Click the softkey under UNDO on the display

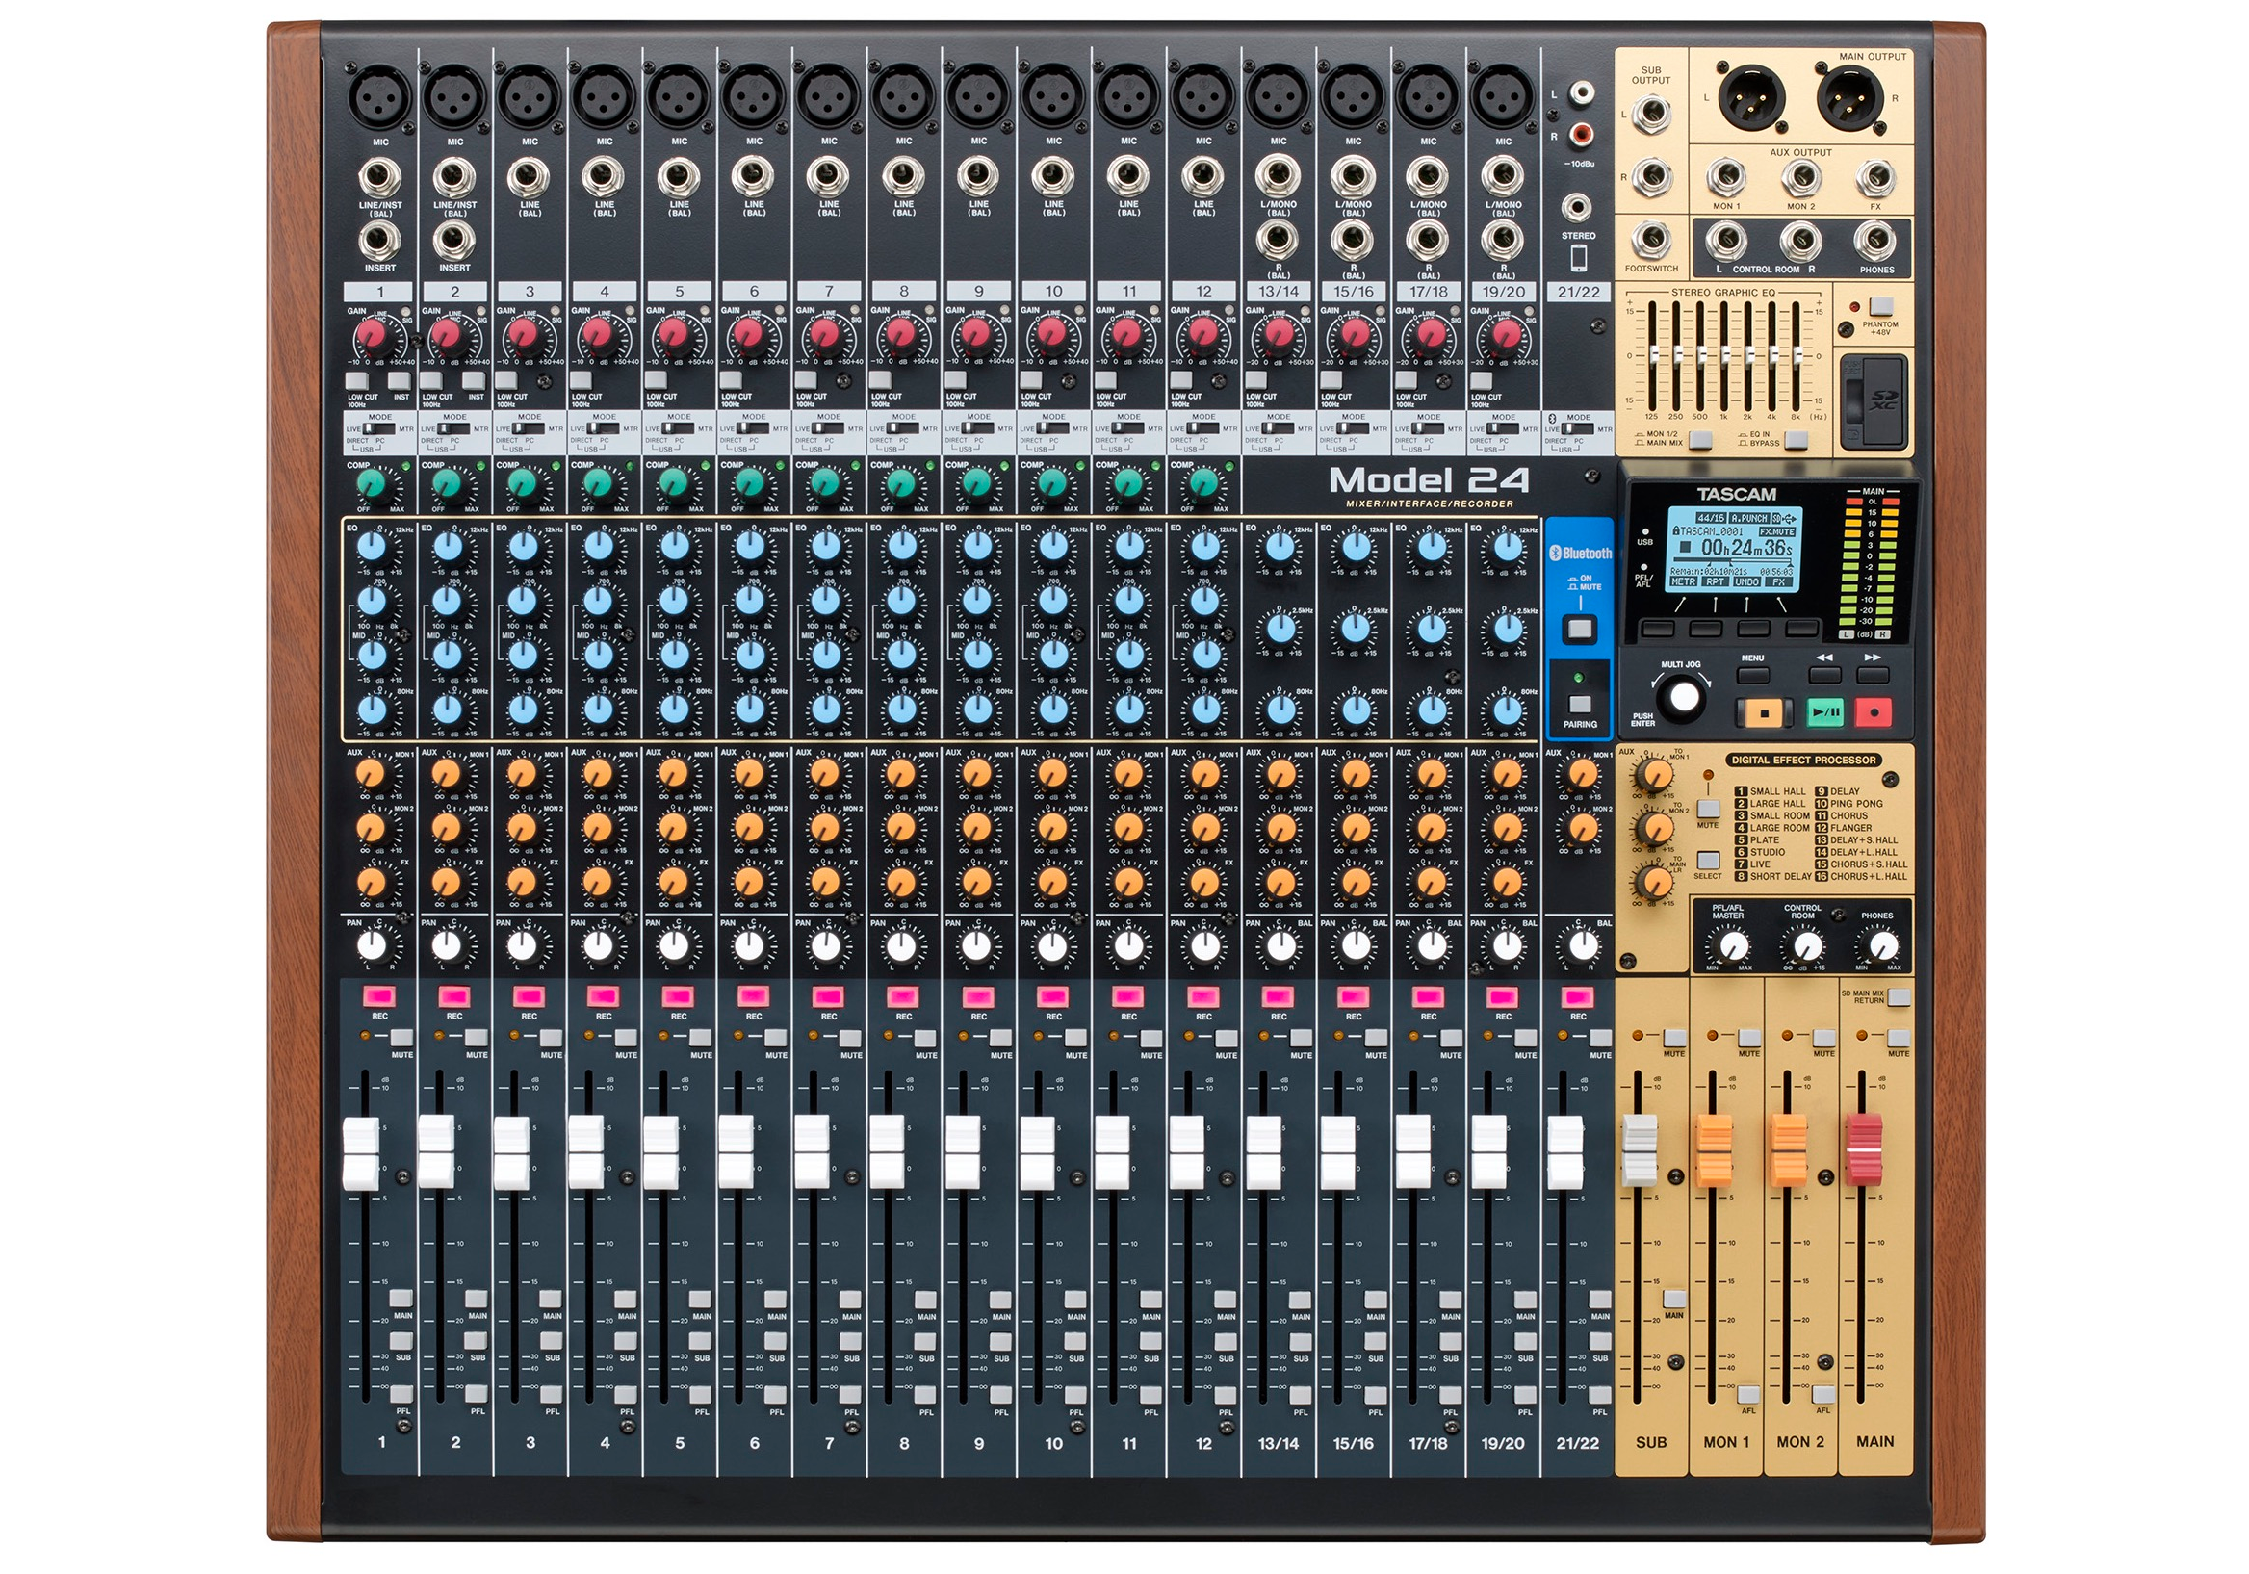point(1753,628)
